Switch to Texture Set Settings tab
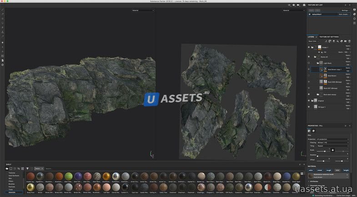Image resolution: width=357 pixels, height=197 pixels. pyautogui.click(x=329, y=37)
